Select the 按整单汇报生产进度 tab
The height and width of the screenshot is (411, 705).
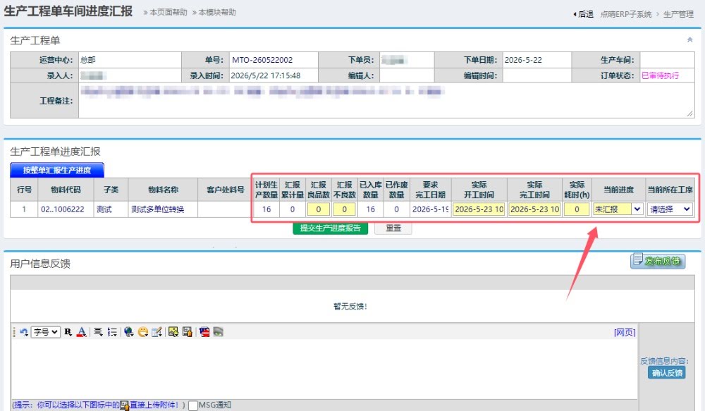57,170
